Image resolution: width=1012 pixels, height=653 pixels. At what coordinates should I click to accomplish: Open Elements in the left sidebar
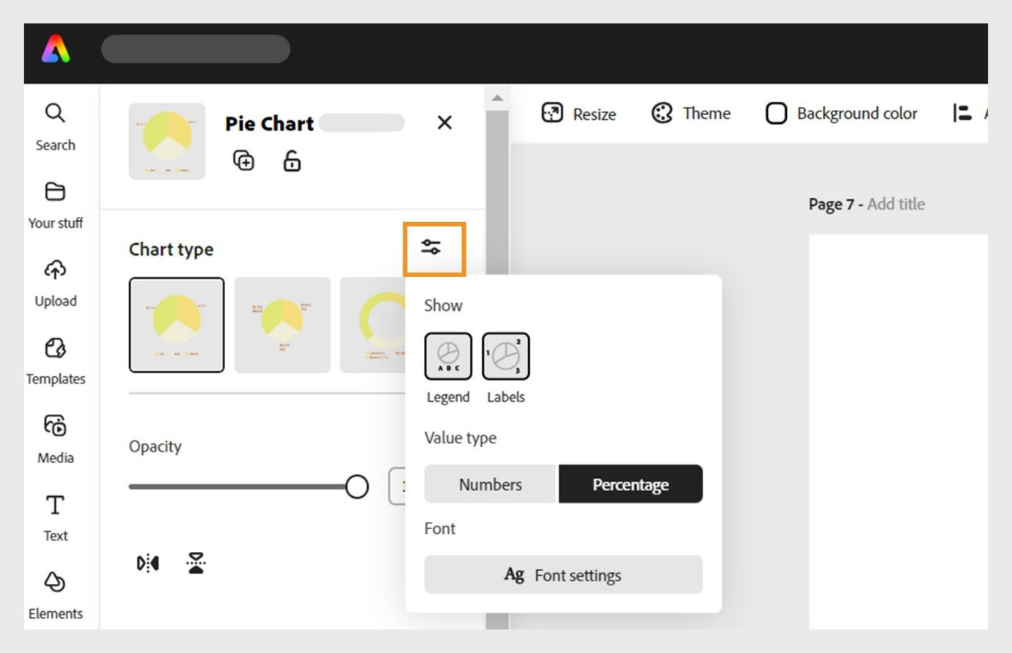(55, 594)
